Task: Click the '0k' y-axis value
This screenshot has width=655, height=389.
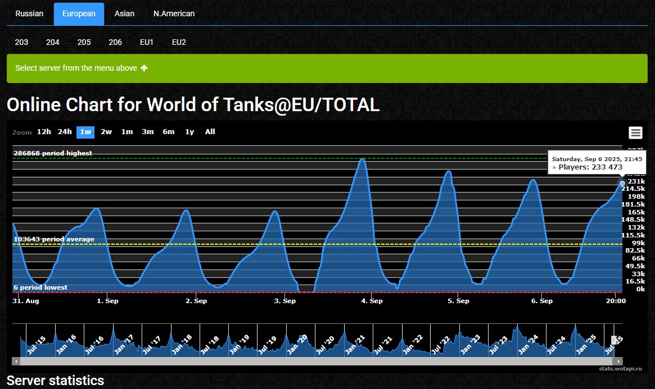Action: (640, 289)
